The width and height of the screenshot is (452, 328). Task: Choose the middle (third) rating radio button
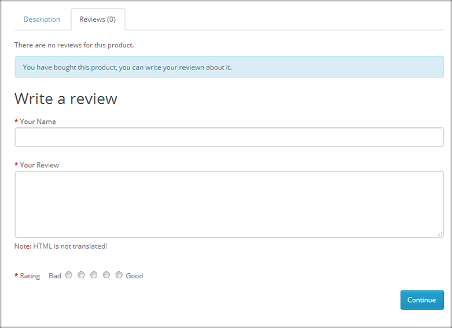(x=94, y=275)
